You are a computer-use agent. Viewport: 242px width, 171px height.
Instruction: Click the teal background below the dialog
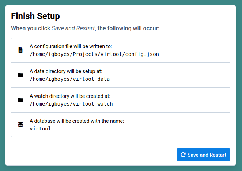pyautogui.click(x=121, y=168)
